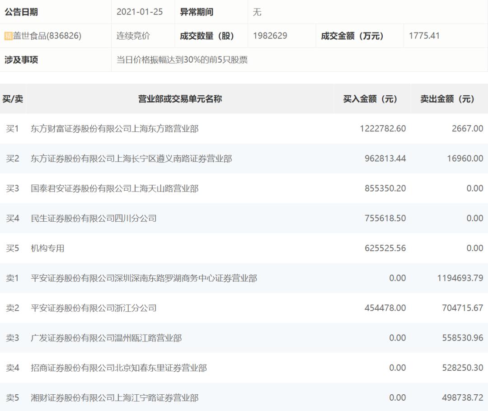Select the trade volume value 1982629
This screenshot has height=411, width=488.
tap(270, 36)
